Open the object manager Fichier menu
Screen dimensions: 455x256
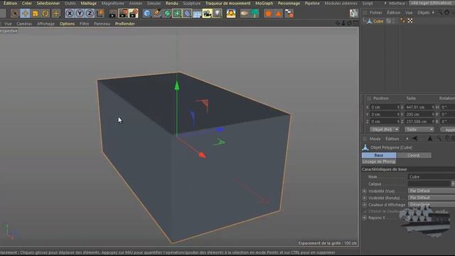point(376,13)
